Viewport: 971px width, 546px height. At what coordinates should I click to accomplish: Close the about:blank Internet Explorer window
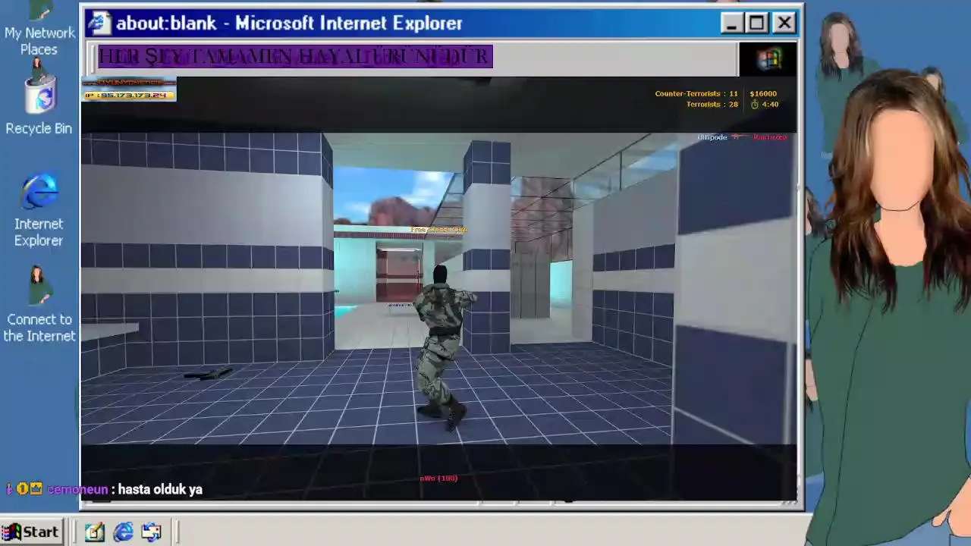click(784, 24)
